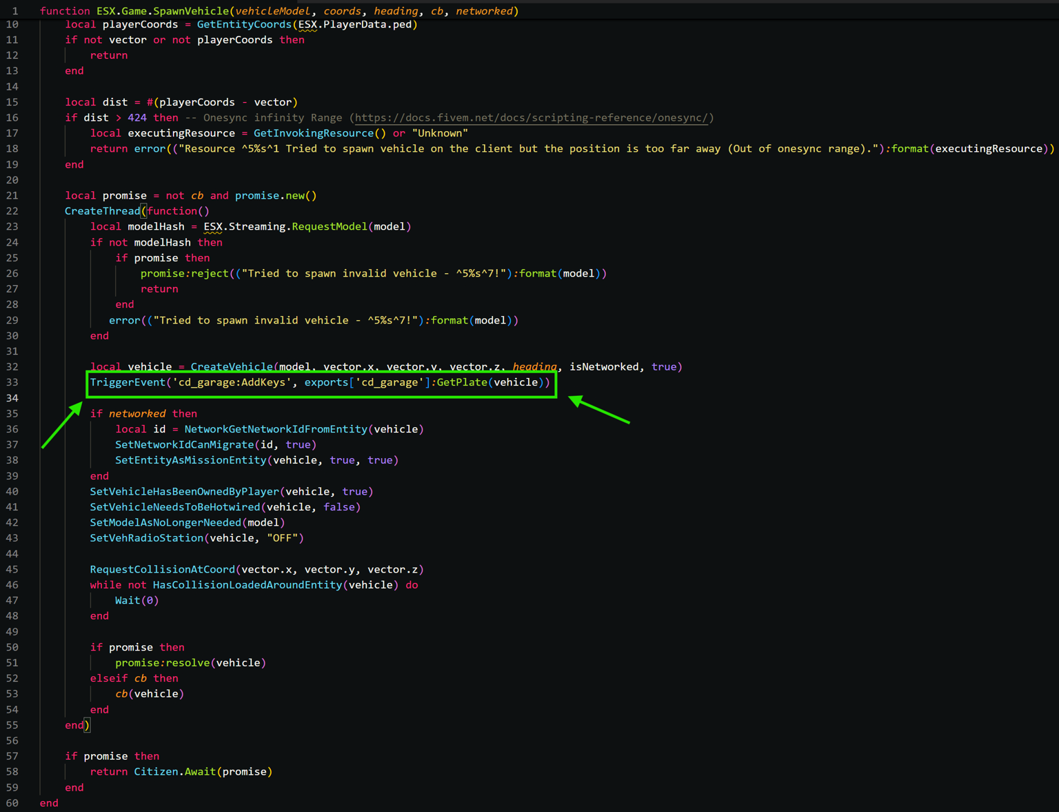This screenshot has height=812, width=1059.
Task: Select line number 57 in the gutter
Action: click(x=12, y=756)
